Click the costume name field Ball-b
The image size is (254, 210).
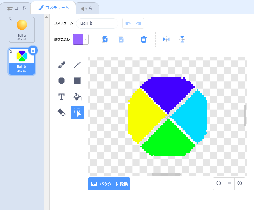[97, 23]
